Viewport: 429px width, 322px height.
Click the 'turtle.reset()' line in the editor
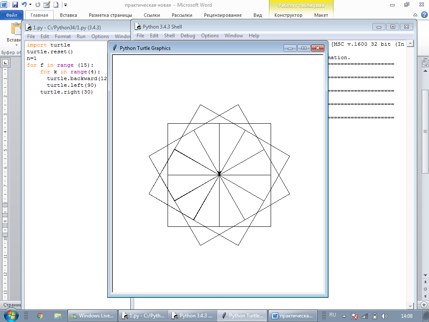[x=50, y=52]
